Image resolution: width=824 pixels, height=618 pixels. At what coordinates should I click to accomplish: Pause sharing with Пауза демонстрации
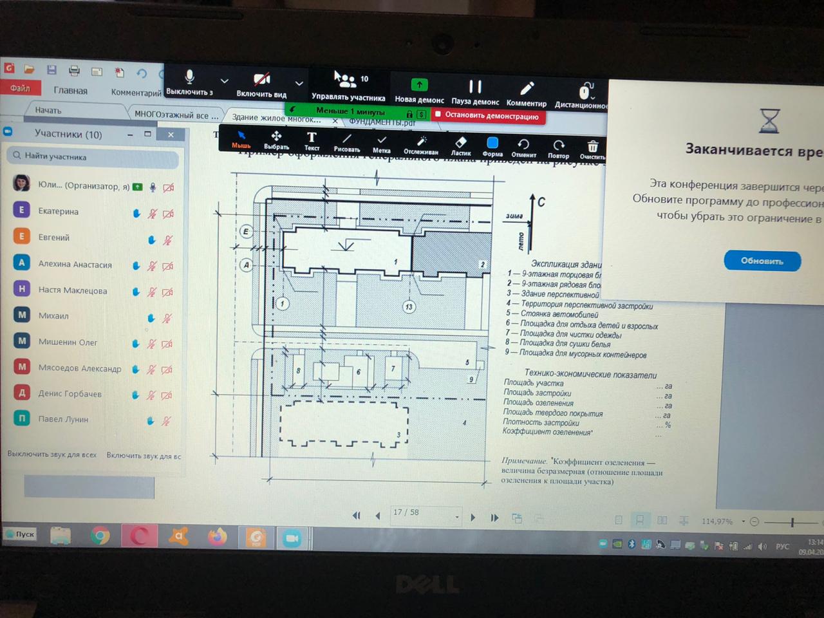475,92
